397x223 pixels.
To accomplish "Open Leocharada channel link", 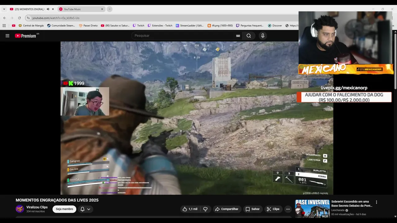I will click(x=338, y=210).
